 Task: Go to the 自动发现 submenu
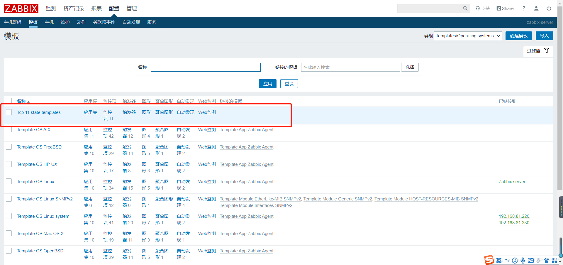(x=131, y=22)
